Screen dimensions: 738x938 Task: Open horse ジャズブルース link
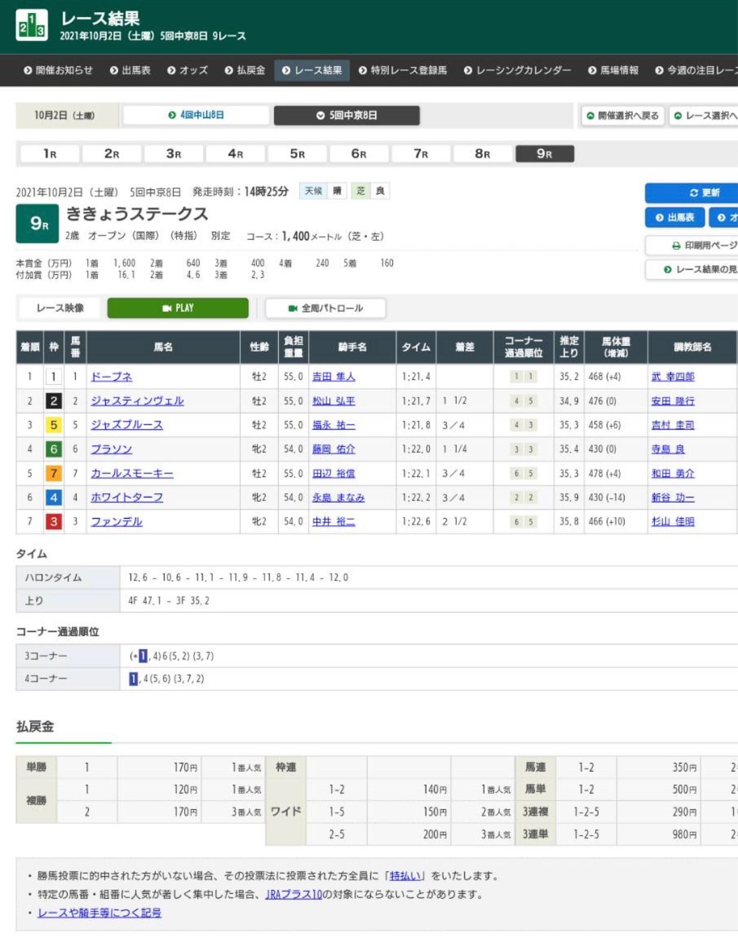tap(127, 425)
